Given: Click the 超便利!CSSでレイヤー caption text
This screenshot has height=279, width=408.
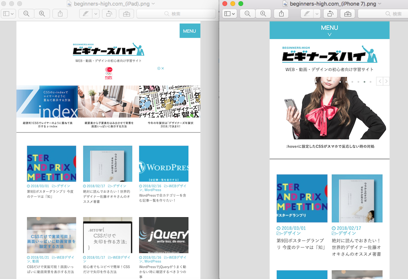Looking at the screenshot, I should [48, 125].
